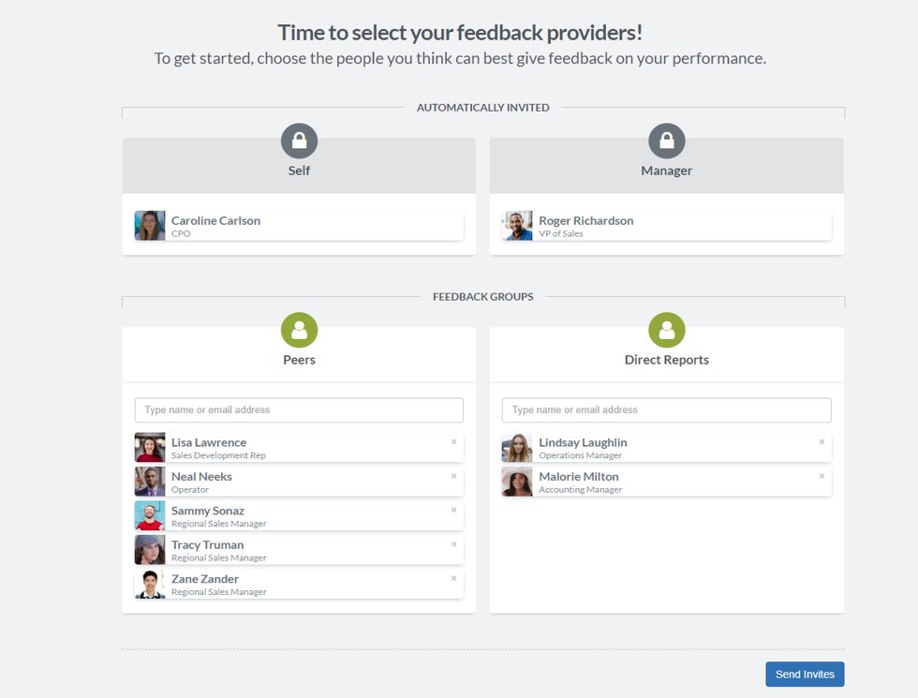Click Roger Richardson's profile photo
The height and width of the screenshot is (698, 918).
click(516, 225)
